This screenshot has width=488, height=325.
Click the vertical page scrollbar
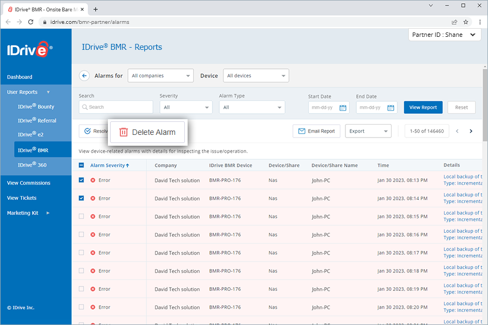click(x=485, y=105)
